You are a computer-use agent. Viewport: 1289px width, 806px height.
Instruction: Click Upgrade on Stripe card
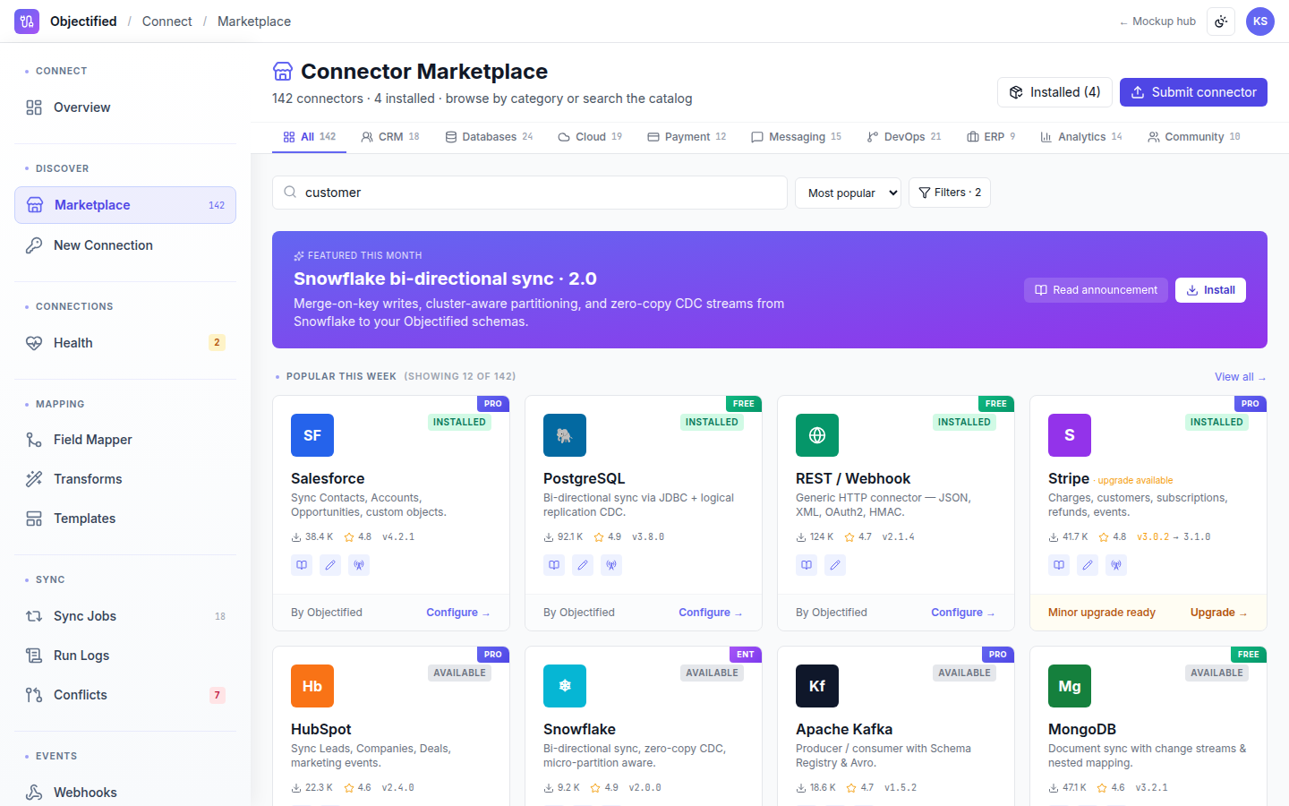[x=1218, y=613]
